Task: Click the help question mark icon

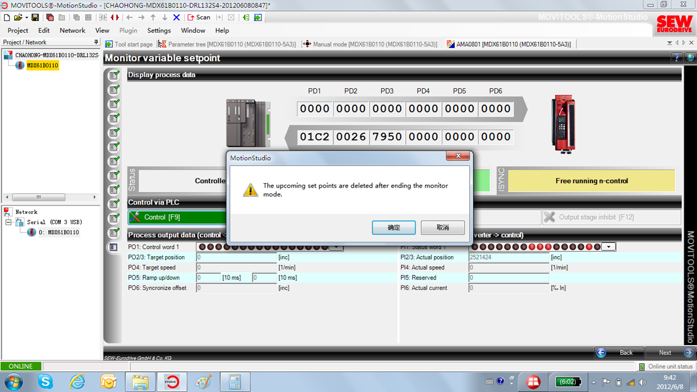Action: (x=676, y=58)
